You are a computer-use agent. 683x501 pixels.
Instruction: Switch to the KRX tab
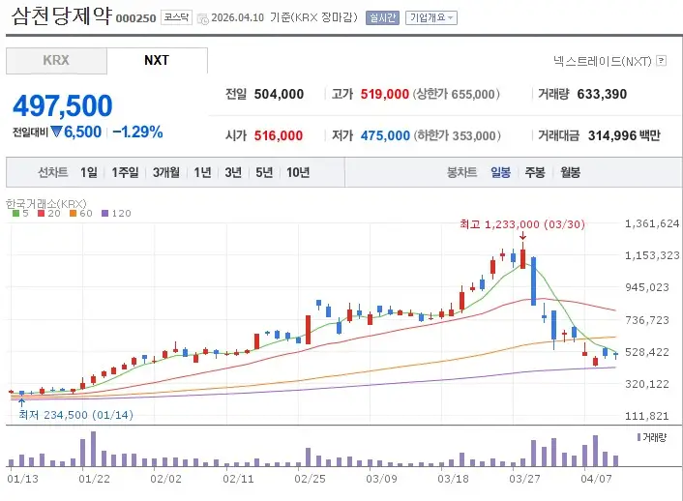[56, 61]
